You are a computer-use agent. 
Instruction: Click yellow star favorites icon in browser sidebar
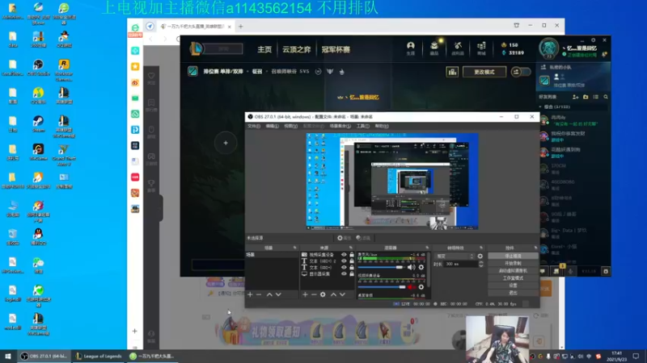point(135,66)
